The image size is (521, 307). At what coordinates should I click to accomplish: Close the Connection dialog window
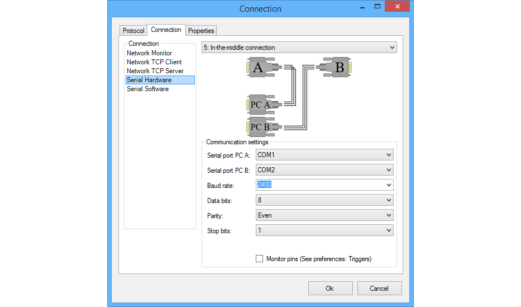(x=397, y=6)
